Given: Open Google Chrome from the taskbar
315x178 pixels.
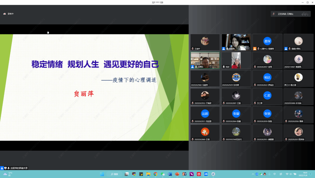Looking at the screenshot, I should (x=155, y=174).
